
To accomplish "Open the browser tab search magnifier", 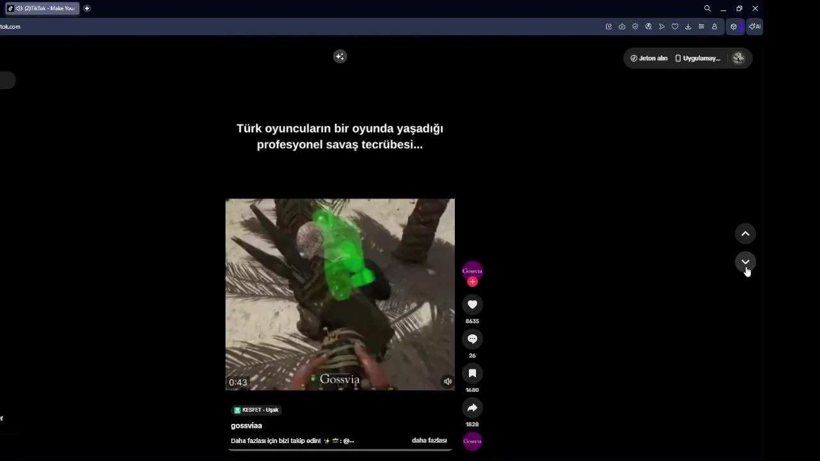I will [707, 8].
